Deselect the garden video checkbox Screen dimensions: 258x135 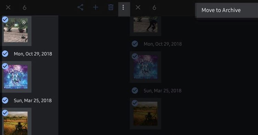click(x=5, y=20)
